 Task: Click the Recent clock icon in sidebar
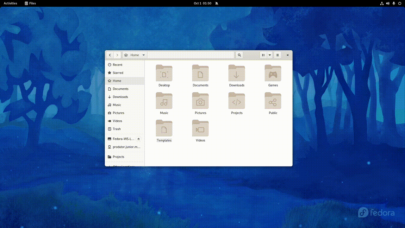[109, 65]
